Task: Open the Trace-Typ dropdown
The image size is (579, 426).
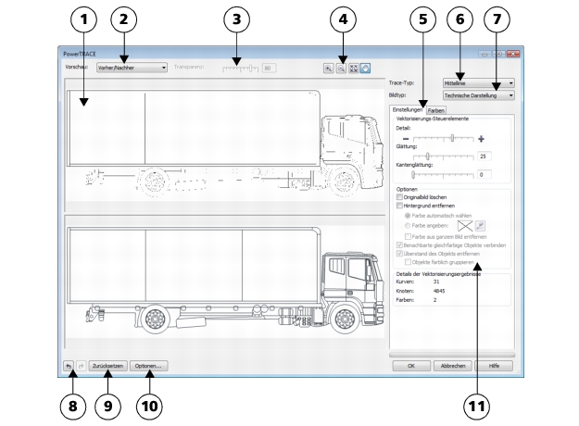Action: coord(479,82)
